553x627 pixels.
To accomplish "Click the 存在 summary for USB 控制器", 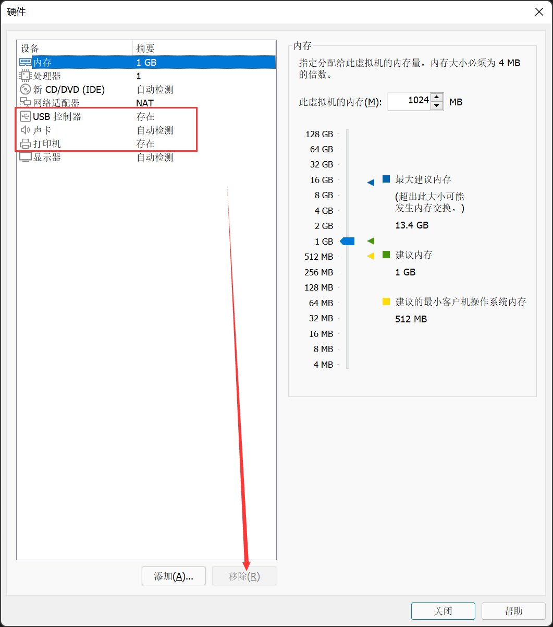I will [145, 116].
